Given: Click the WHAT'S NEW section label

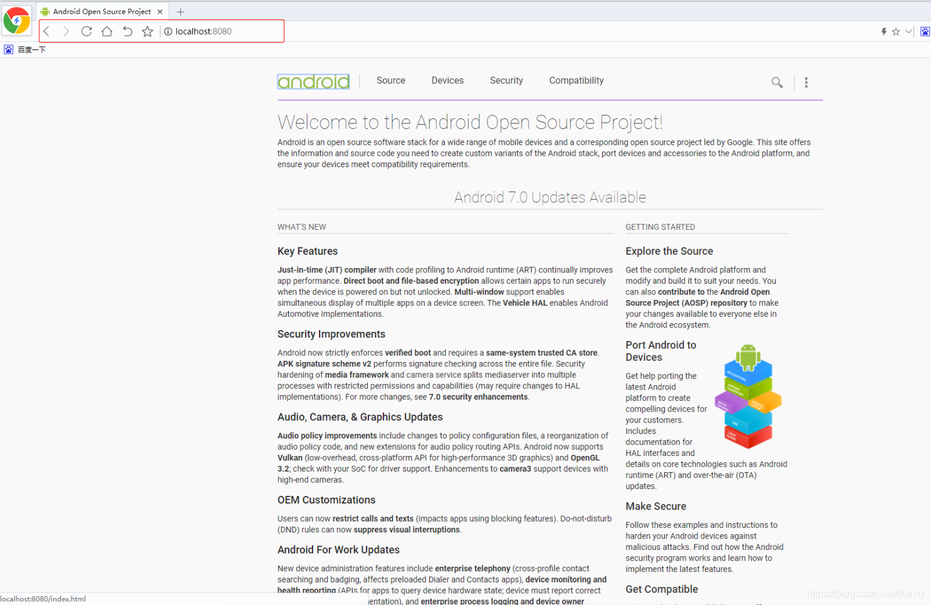Looking at the screenshot, I should point(302,227).
